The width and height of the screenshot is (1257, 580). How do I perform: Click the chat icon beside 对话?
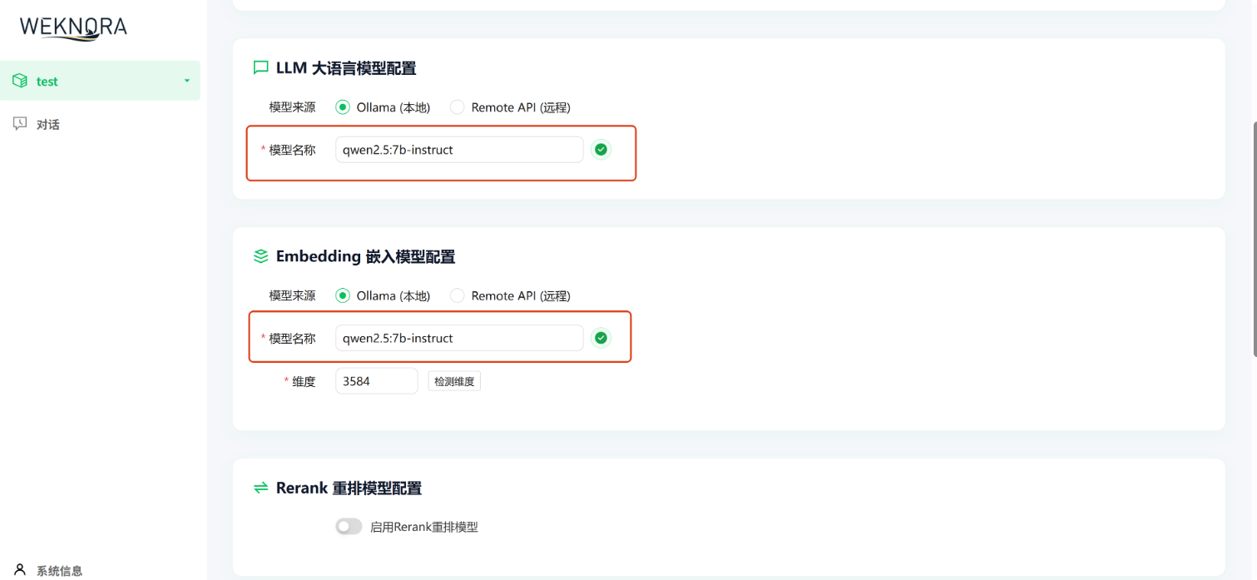pyautogui.click(x=18, y=123)
